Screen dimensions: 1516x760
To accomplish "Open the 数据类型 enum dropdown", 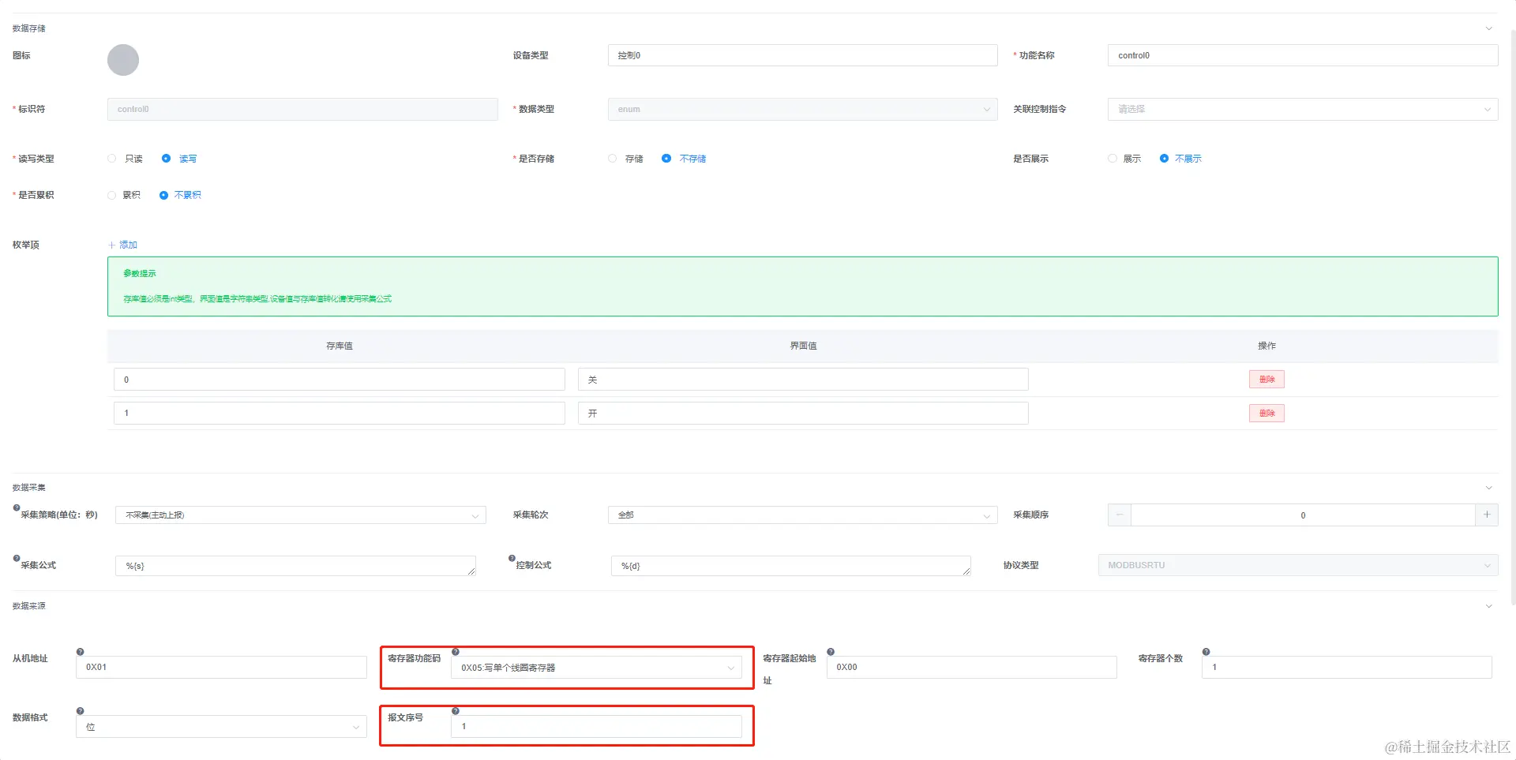I will pyautogui.click(x=802, y=109).
